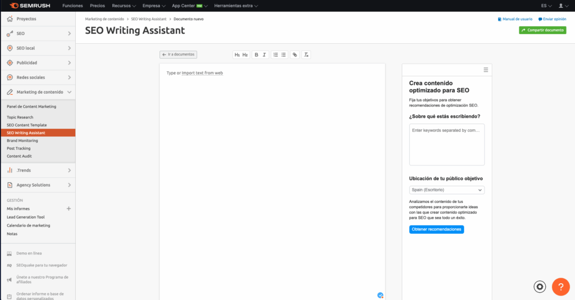Image resolution: width=575 pixels, height=300 pixels.
Task: Open Brand Monitoring in sidebar
Action: [22, 141]
